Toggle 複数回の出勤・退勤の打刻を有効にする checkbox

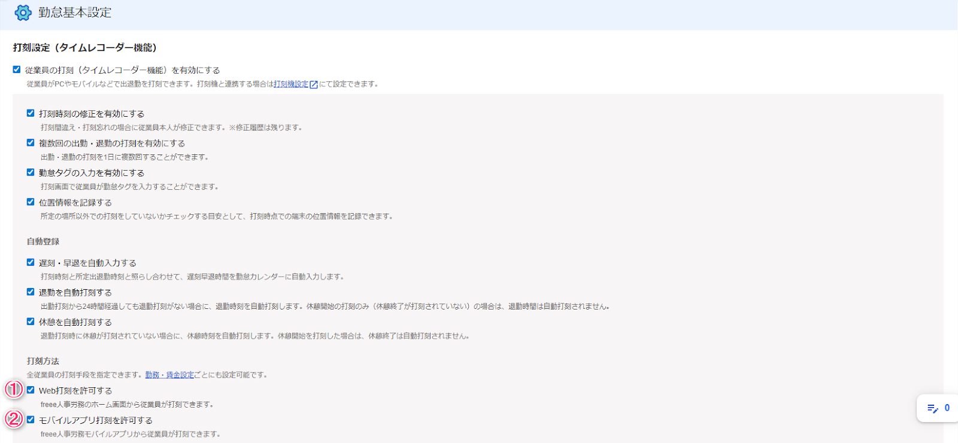pos(31,142)
